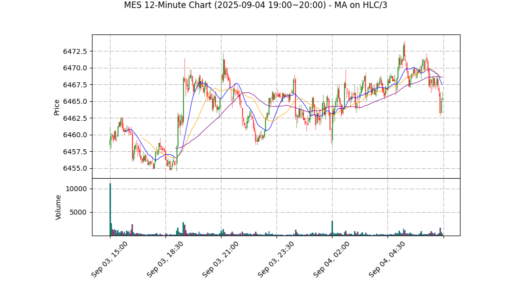Click the Sep 04, 04:30 time label
This screenshot has width=511, height=287.
click(387, 260)
